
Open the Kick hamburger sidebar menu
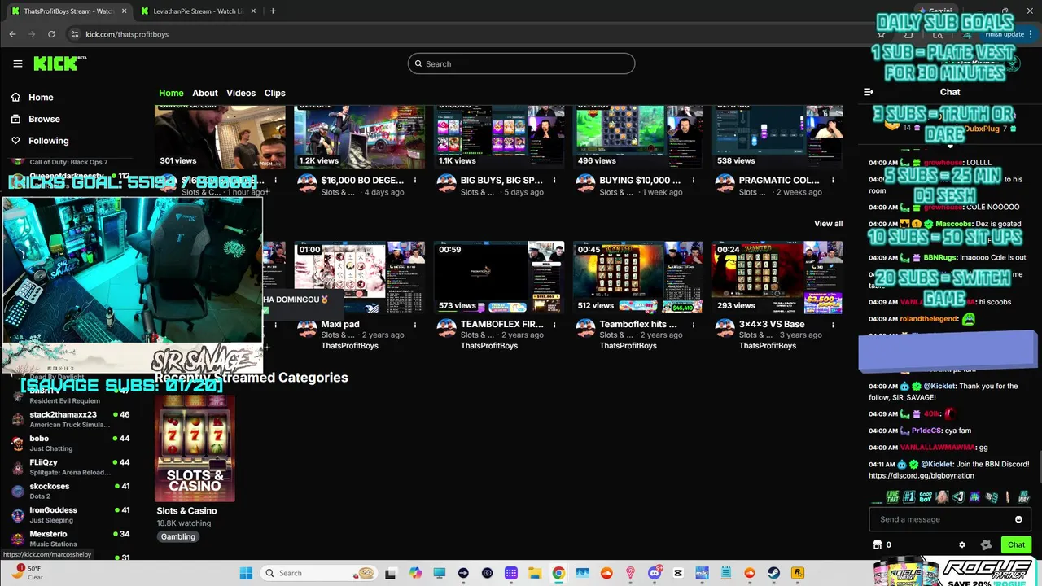18,63
